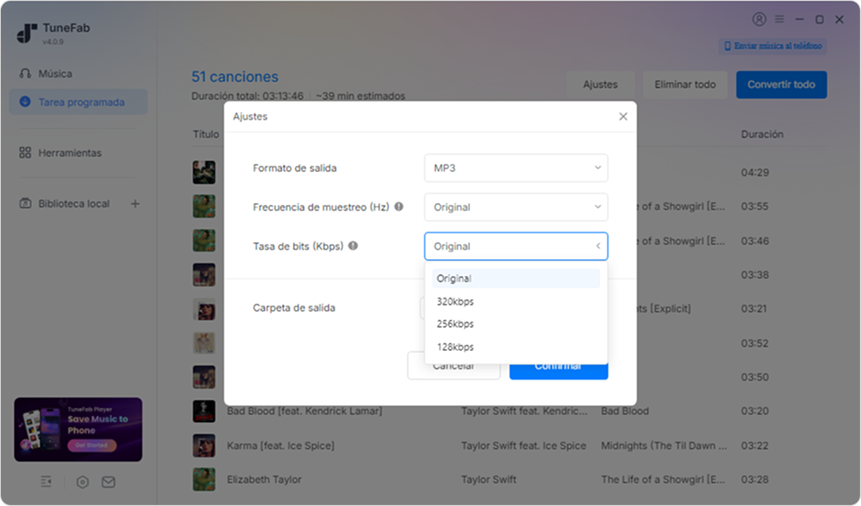Click album thumbnail in the 03:46 row

click(204, 241)
